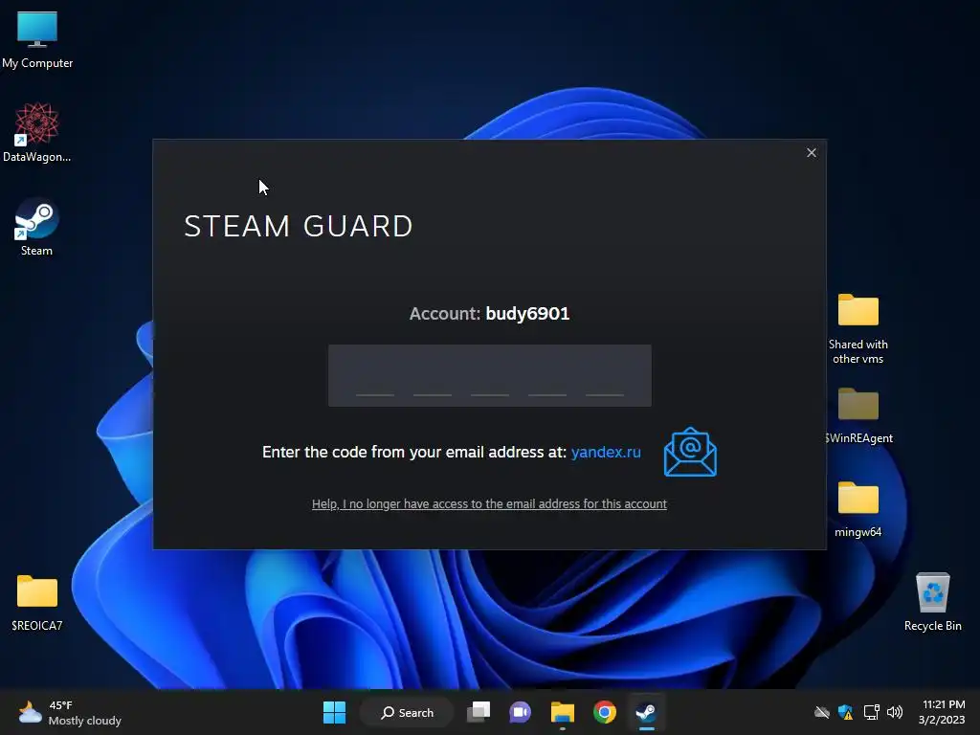Focus the last Steam Guard code digit field

click(x=605, y=376)
